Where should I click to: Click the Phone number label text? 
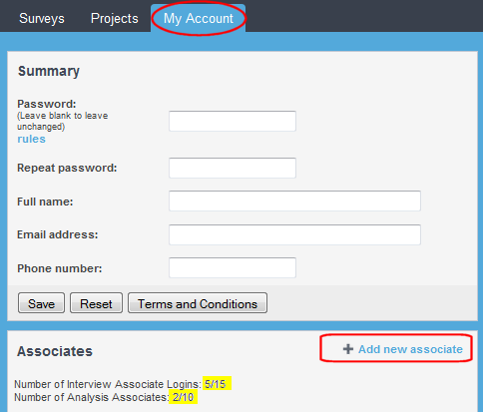60,268
